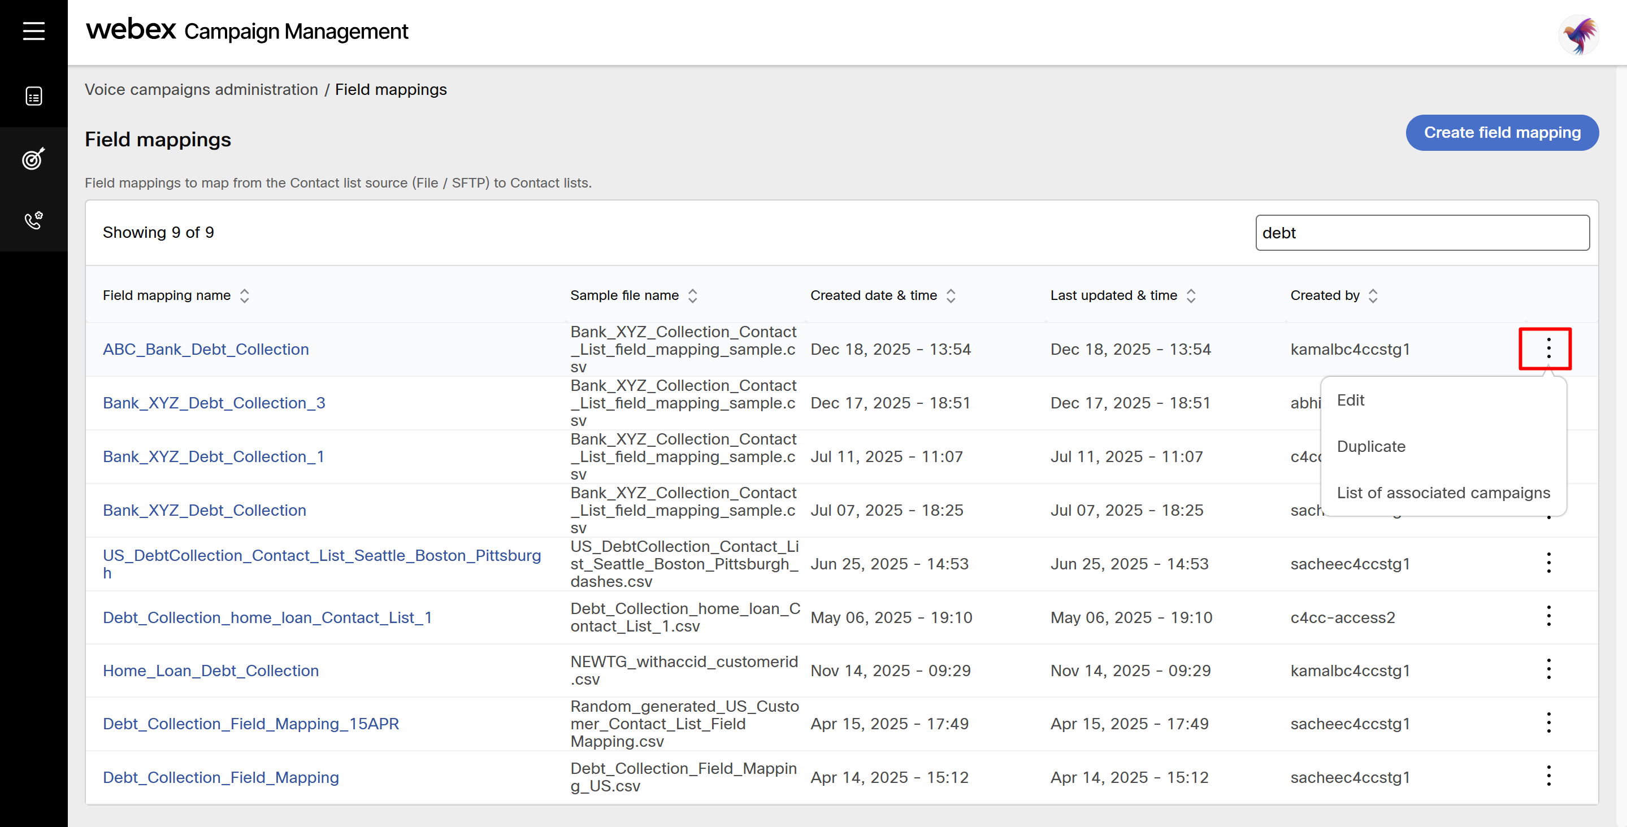This screenshot has width=1627, height=827.
Task: Sort by Field mapping name column
Action: click(x=245, y=295)
